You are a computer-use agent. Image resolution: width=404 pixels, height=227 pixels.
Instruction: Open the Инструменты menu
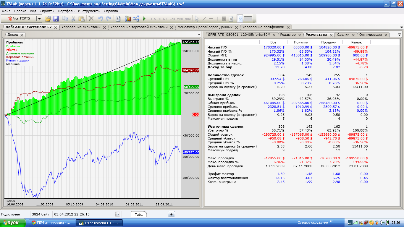[89, 11]
